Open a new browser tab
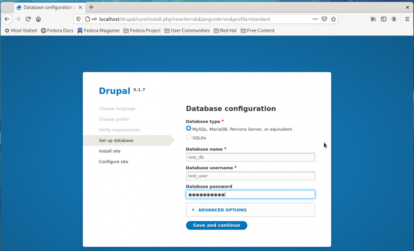The height and width of the screenshot is (251, 414). [x=91, y=7]
